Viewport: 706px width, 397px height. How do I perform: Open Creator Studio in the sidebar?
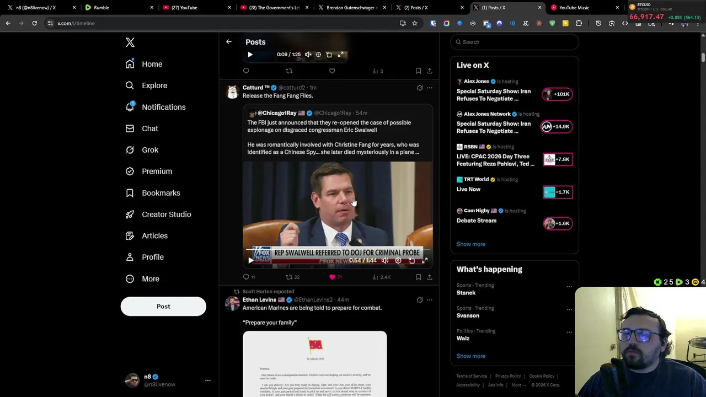[158, 214]
